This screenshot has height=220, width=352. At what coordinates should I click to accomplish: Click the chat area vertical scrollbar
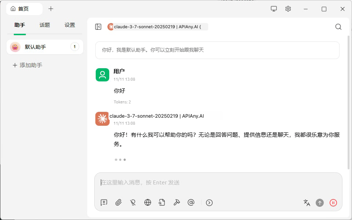[348, 102]
